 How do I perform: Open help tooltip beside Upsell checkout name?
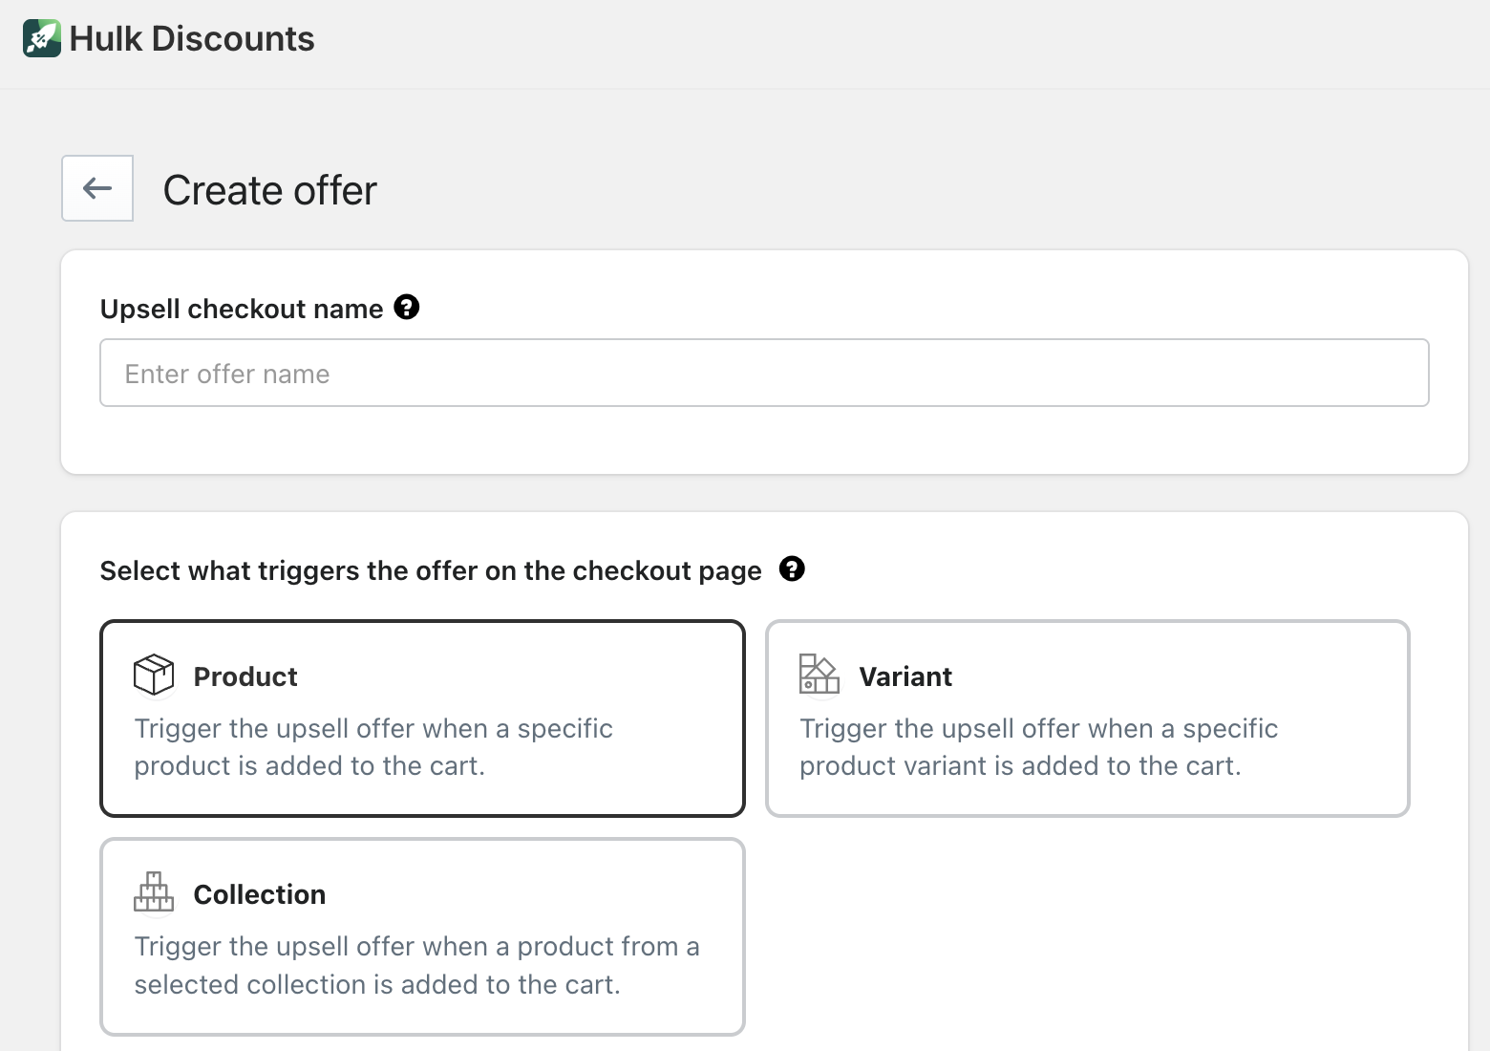(407, 308)
